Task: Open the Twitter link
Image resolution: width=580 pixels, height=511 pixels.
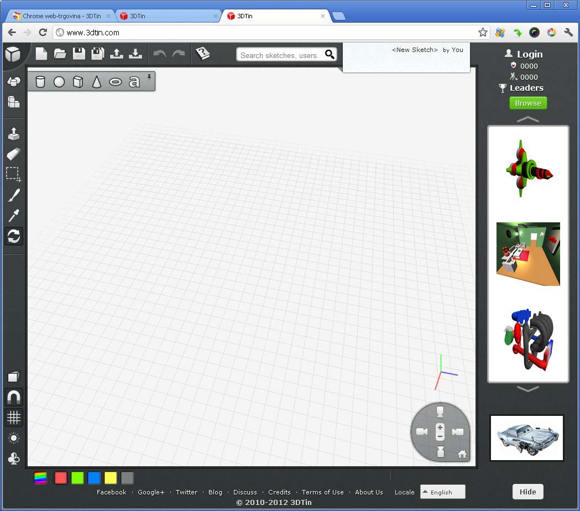Action: [186, 492]
